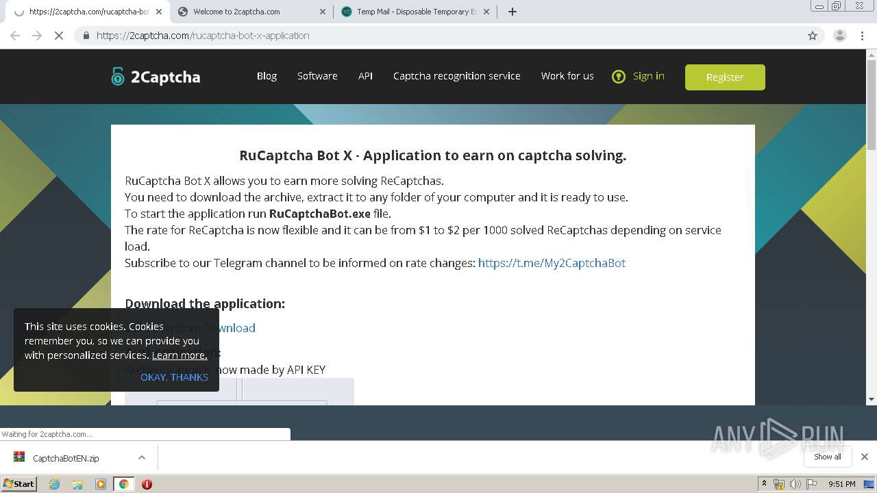This screenshot has width=877, height=493.
Task: Accept cookies with OKAY, THANKS
Action: 174,377
